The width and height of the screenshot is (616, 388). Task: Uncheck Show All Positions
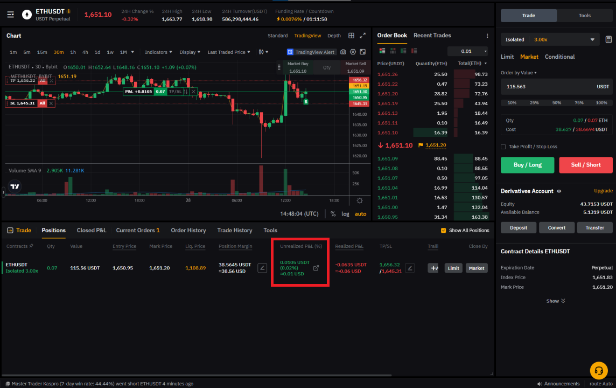click(x=443, y=230)
